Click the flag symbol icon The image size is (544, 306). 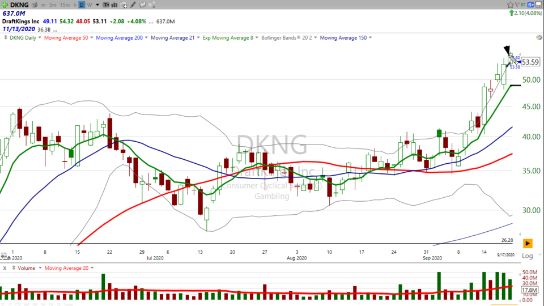coord(517,5)
